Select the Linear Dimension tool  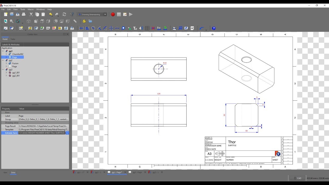[81, 28]
